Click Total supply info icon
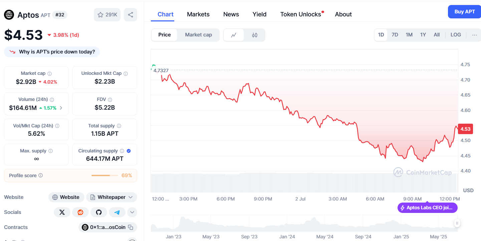Screen dimensions: 481x241 [x=119, y=126]
